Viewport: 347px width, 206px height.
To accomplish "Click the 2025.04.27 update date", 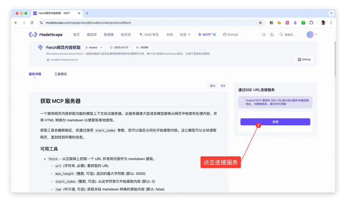I will coord(119,47).
